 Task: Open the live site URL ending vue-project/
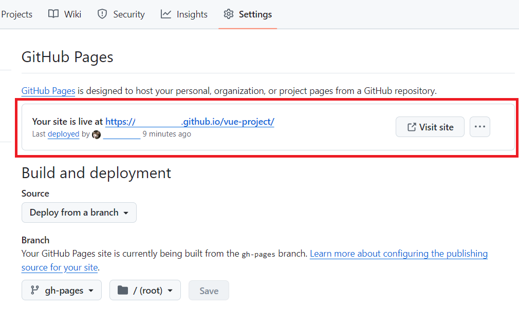click(x=190, y=122)
